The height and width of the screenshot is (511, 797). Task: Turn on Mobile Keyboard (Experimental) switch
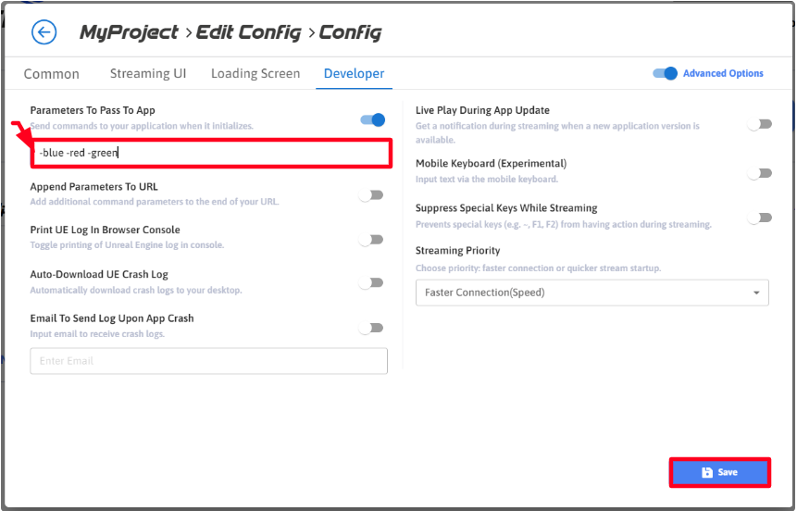759,173
